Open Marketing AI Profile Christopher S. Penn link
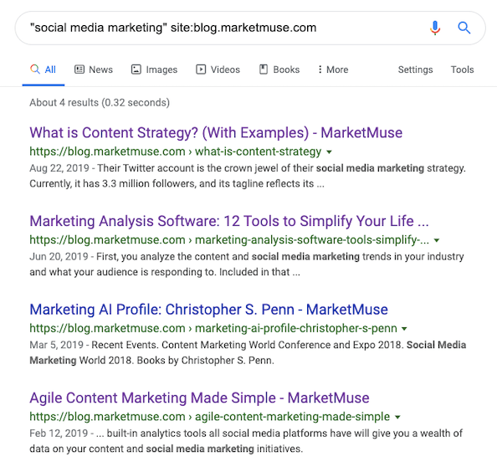This screenshot has height=467, width=497. click(x=208, y=310)
